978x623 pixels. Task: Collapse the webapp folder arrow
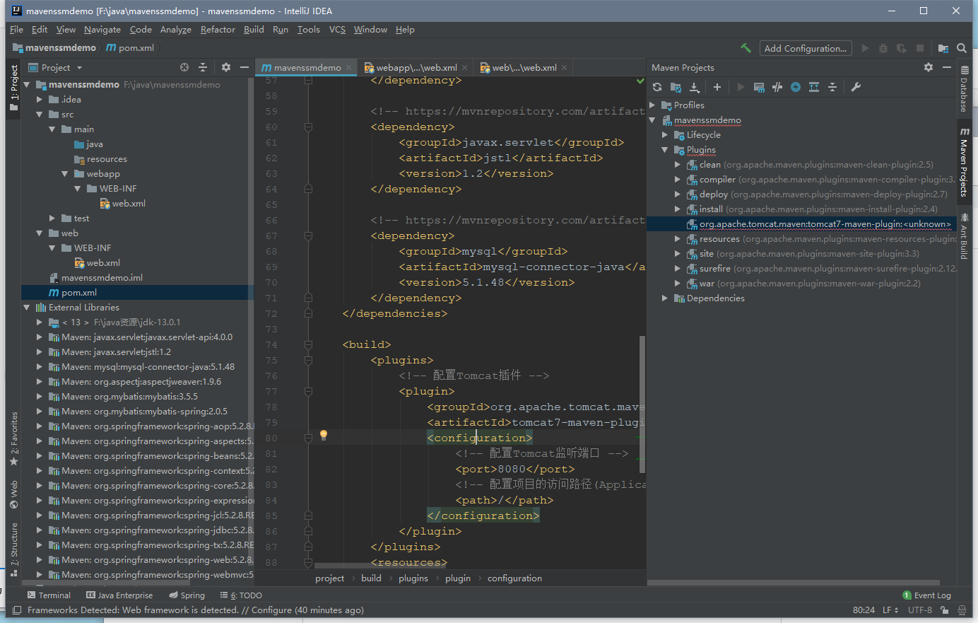click(x=65, y=174)
